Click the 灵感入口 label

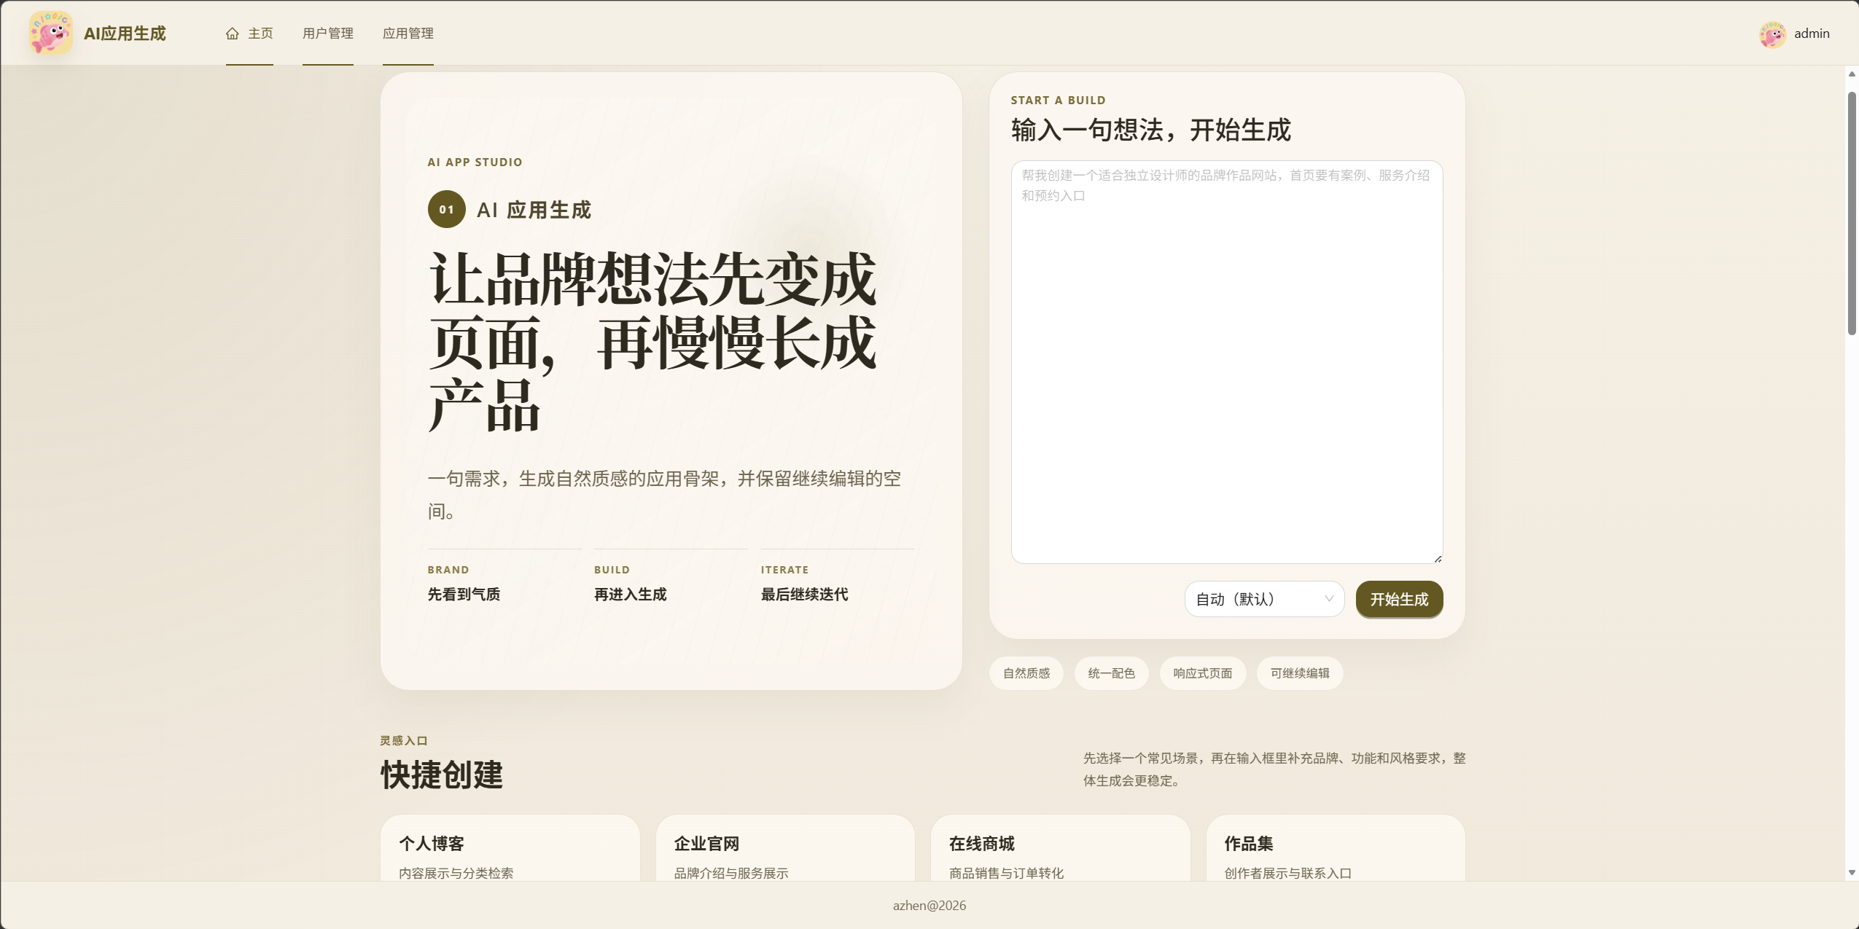tap(404, 741)
